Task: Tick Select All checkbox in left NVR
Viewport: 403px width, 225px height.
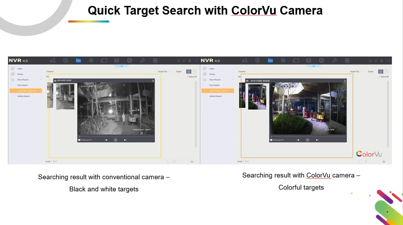Action: [x=188, y=77]
